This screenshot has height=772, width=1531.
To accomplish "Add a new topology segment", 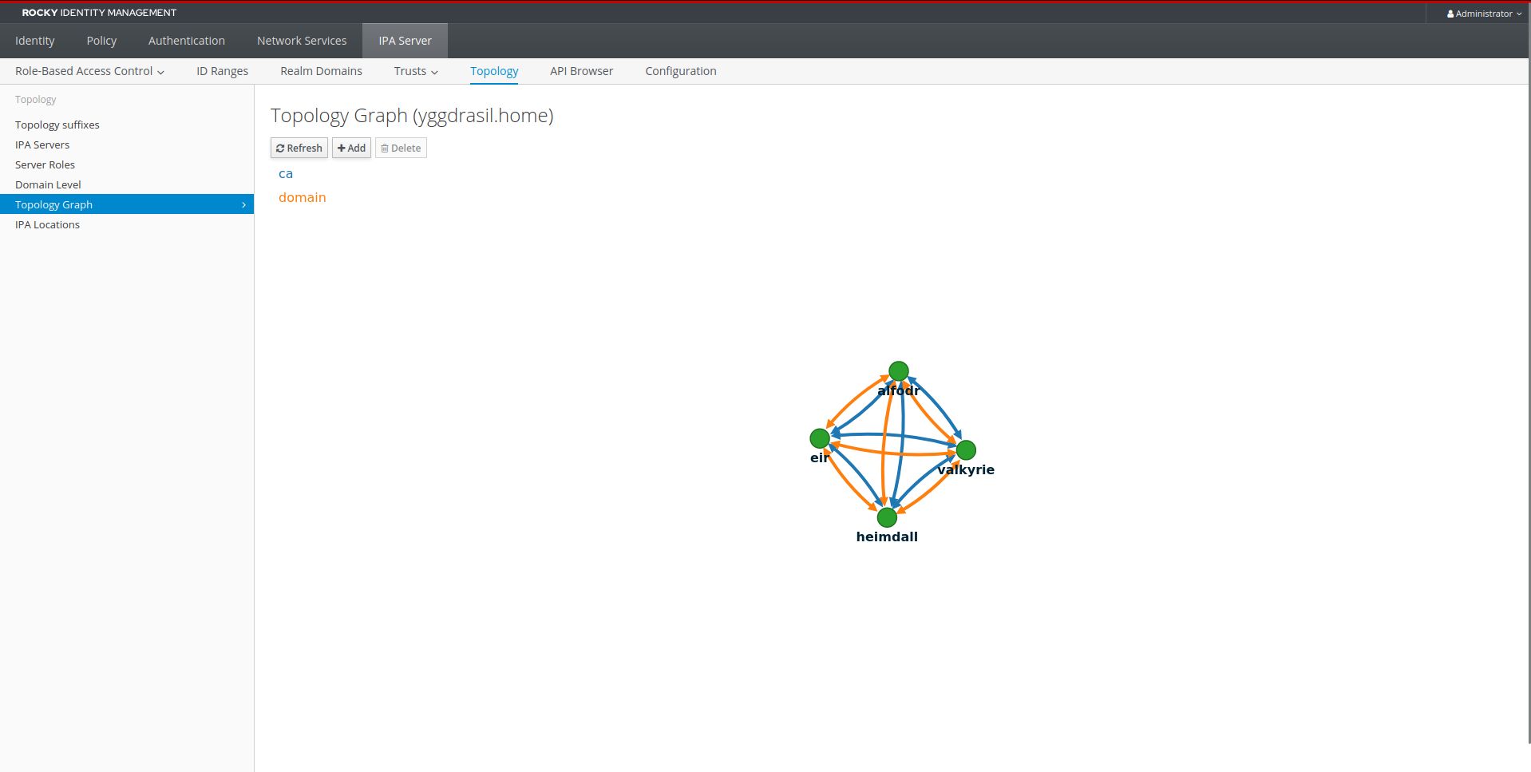I will tap(351, 148).
